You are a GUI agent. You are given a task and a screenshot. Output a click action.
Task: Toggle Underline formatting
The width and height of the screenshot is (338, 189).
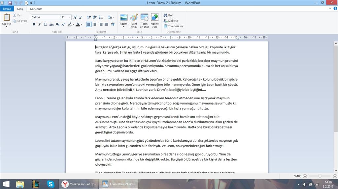[x=45, y=24]
